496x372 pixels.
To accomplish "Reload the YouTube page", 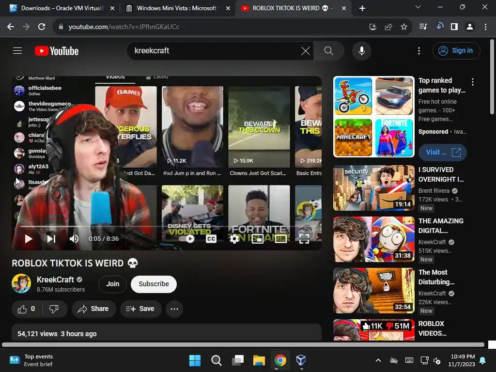I will coord(42,27).
